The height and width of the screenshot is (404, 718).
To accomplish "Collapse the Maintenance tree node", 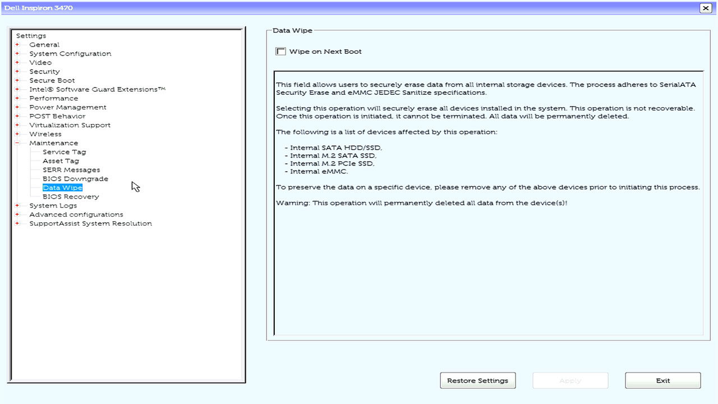I will tap(17, 143).
